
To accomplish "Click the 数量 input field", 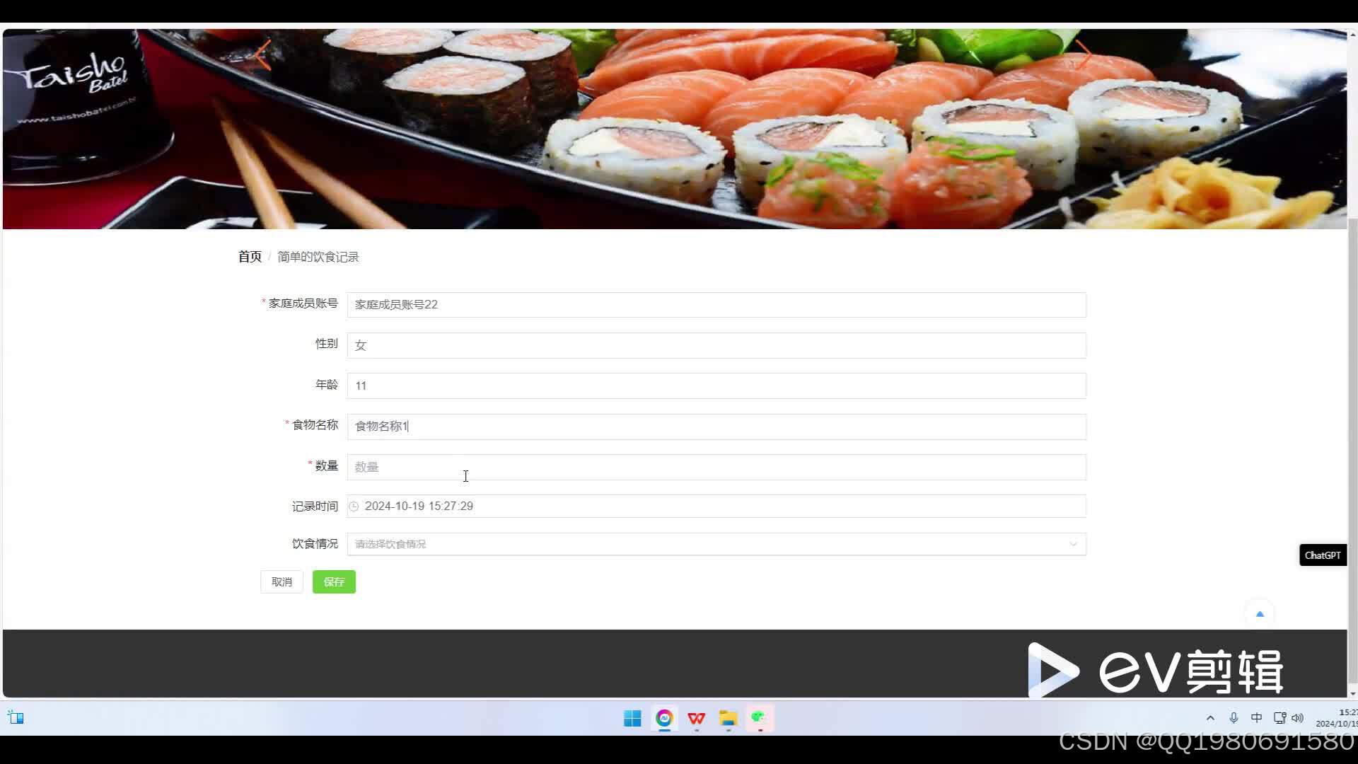I will tap(716, 467).
